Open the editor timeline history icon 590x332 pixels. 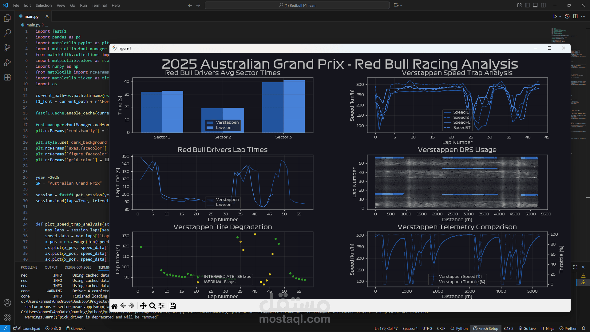click(x=567, y=16)
